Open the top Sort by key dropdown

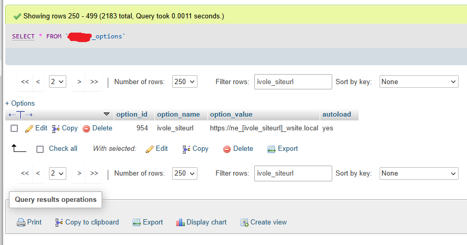pyautogui.click(x=419, y=82)
